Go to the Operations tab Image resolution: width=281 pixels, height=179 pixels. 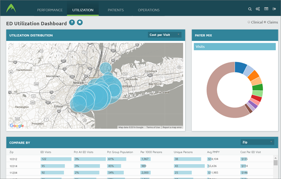point(149,10)
